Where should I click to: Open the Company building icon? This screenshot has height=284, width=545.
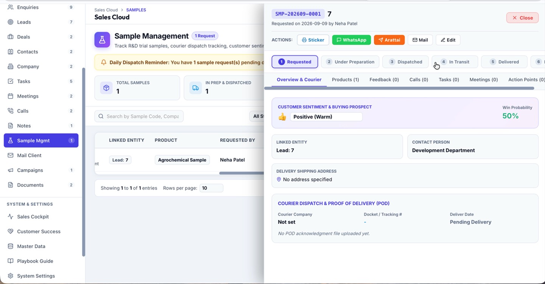click(x=11, y=66)
